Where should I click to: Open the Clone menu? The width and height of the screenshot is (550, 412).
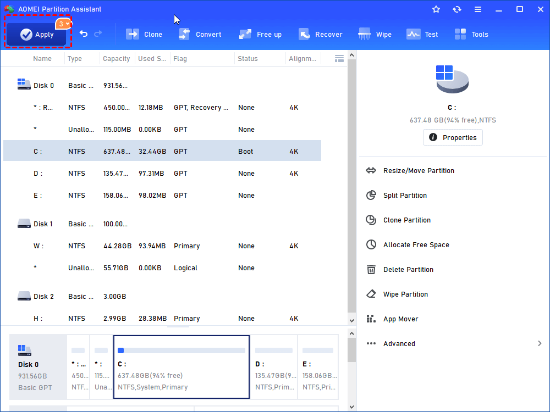click(x=144, y=34)
